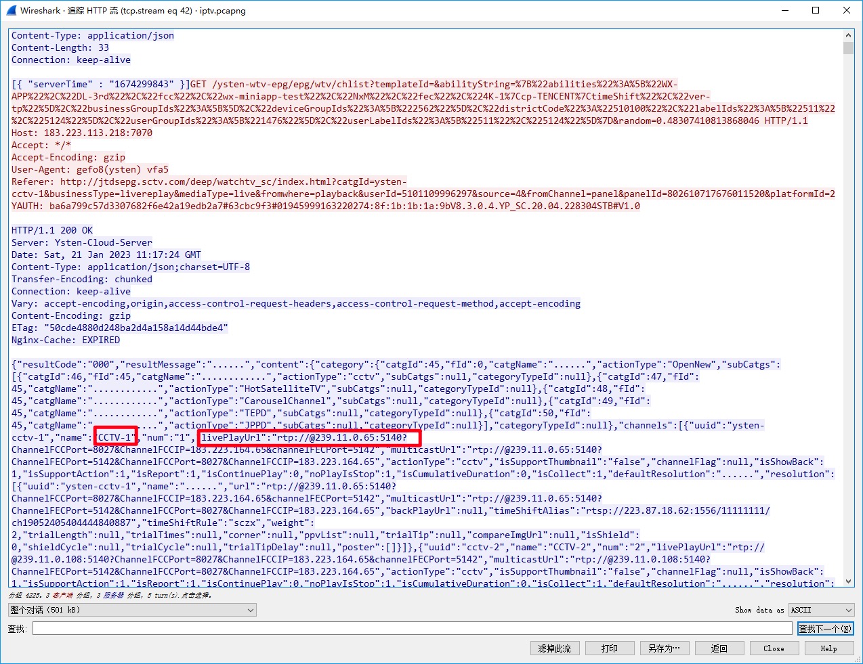Click the 查找下一个(N) button
Image resolution: width=863 pixels, height=664 pixels.
click(x=825, y=629)
